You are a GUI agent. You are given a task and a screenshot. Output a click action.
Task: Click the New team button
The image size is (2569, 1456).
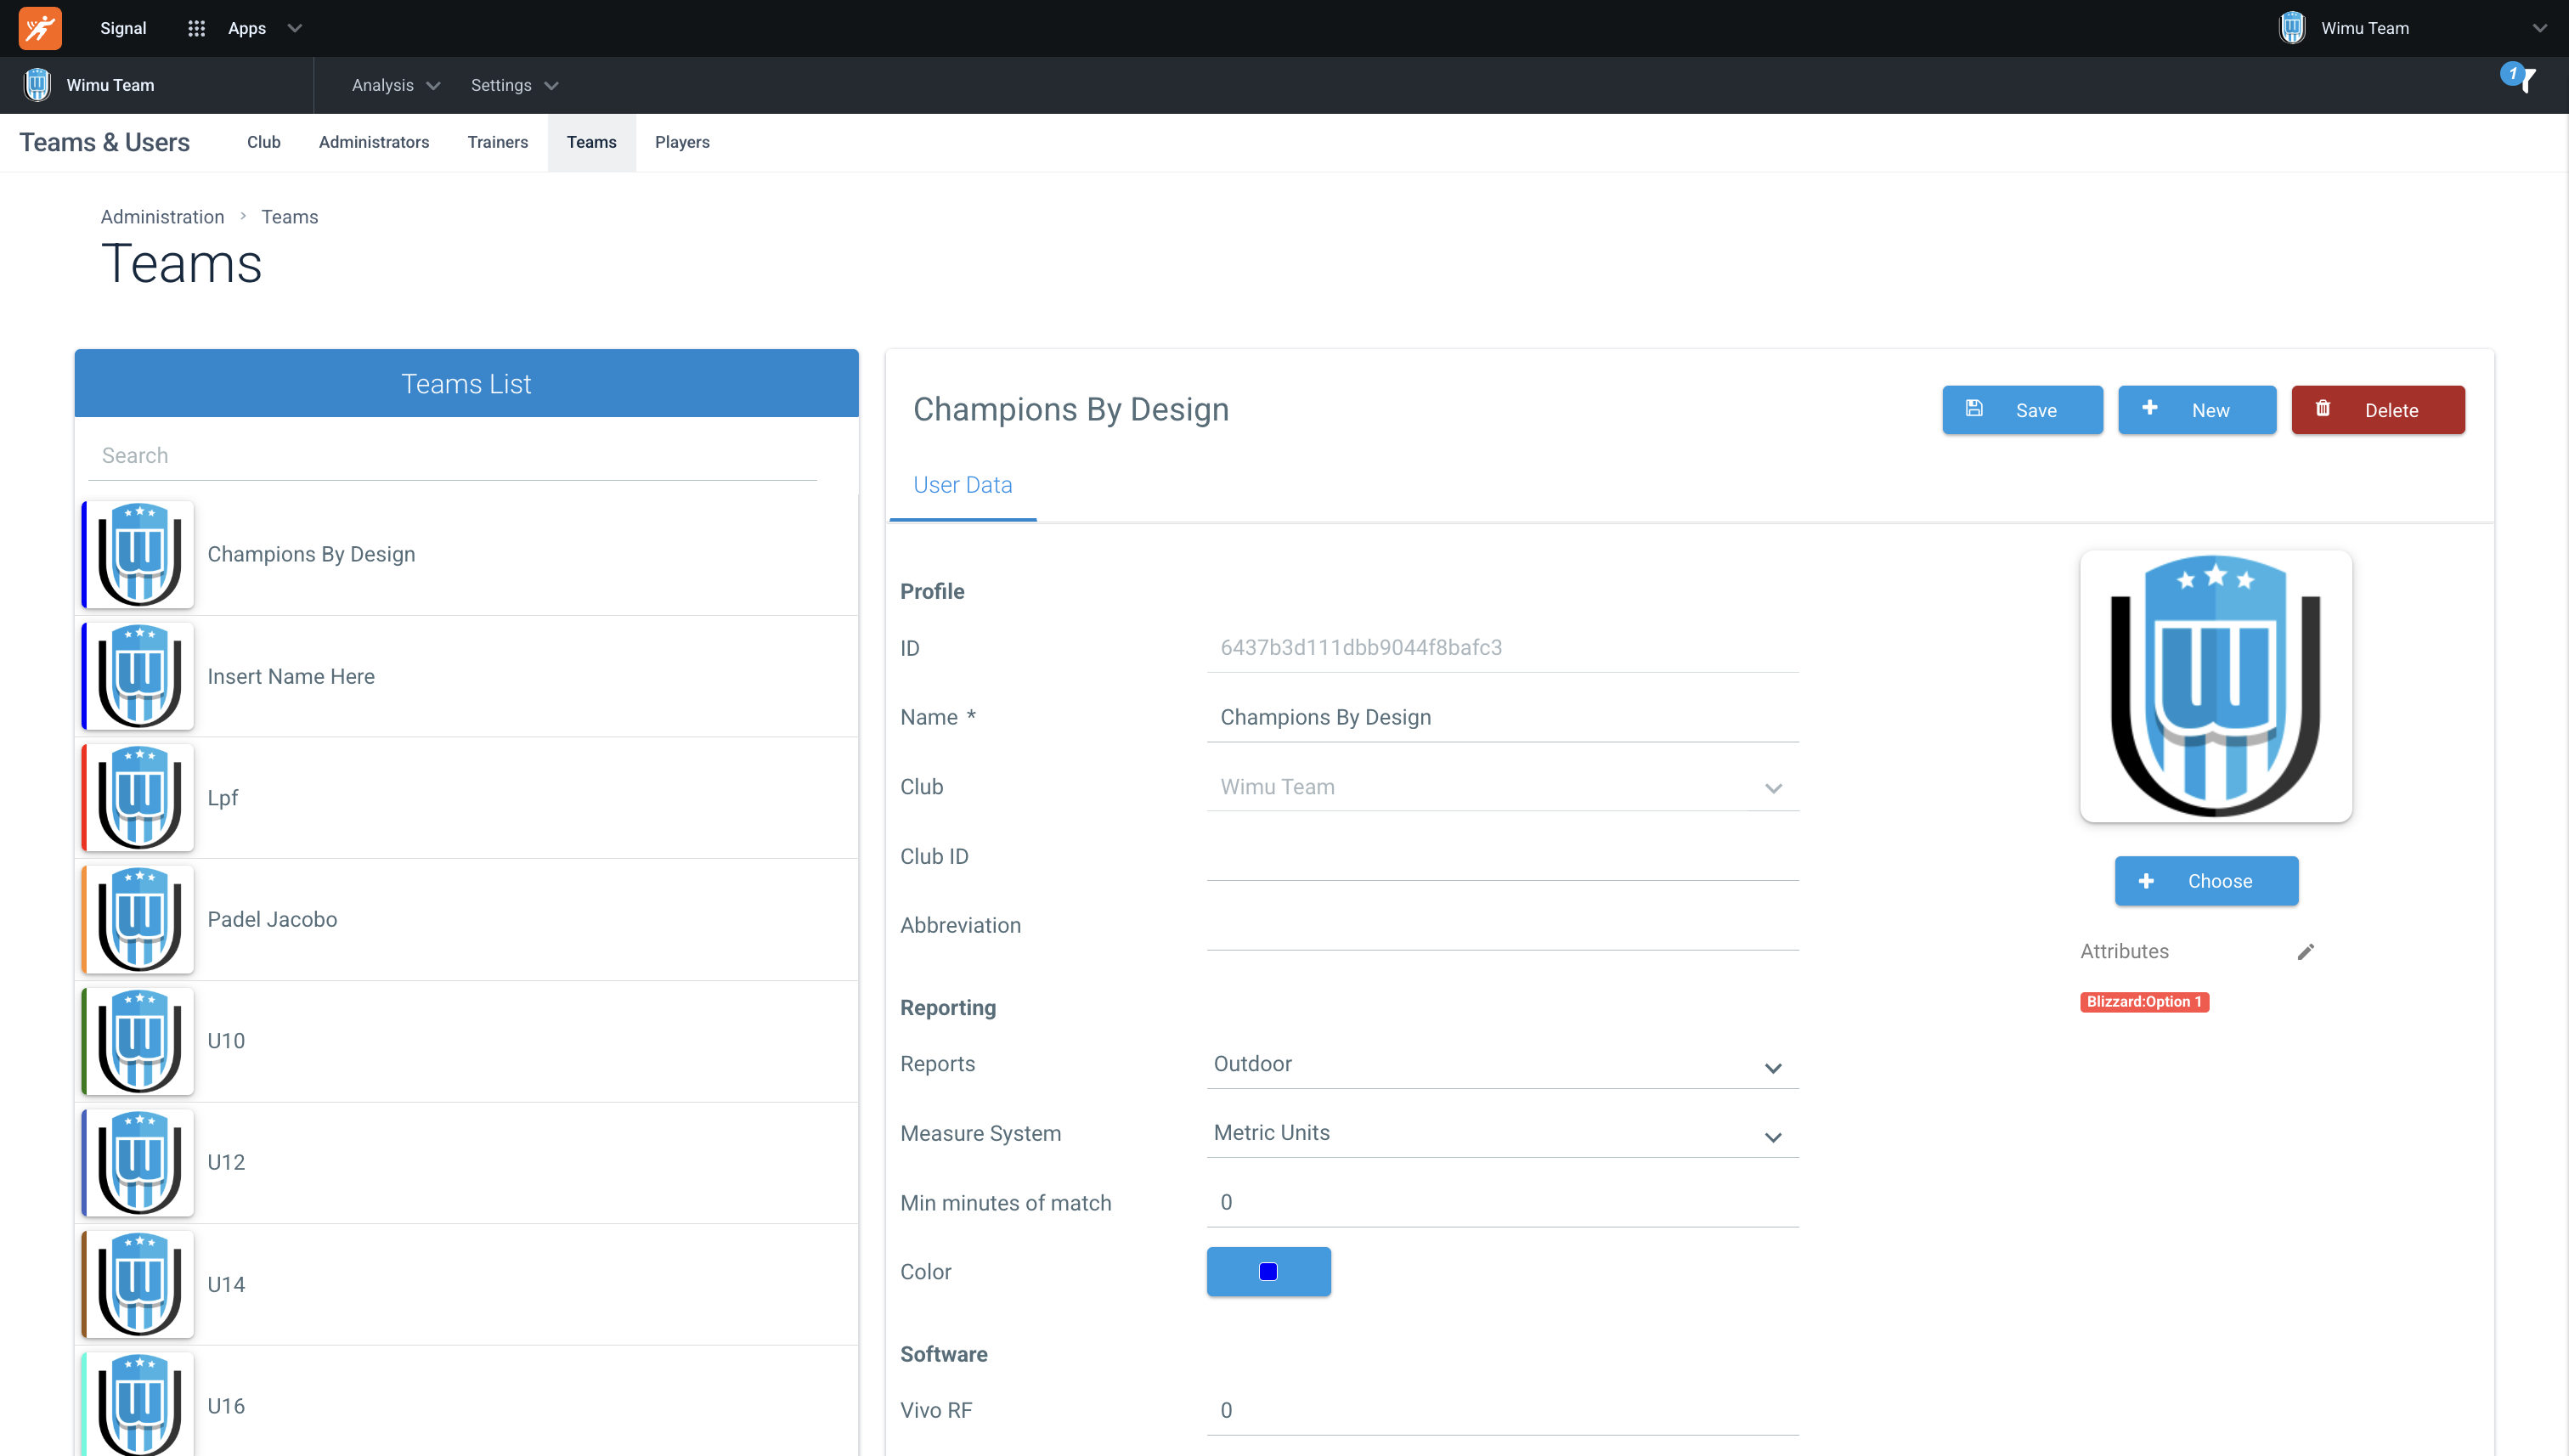[x=2197, y=410]
